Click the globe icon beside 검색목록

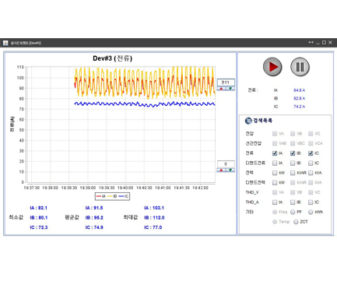(x=248, y=121)
